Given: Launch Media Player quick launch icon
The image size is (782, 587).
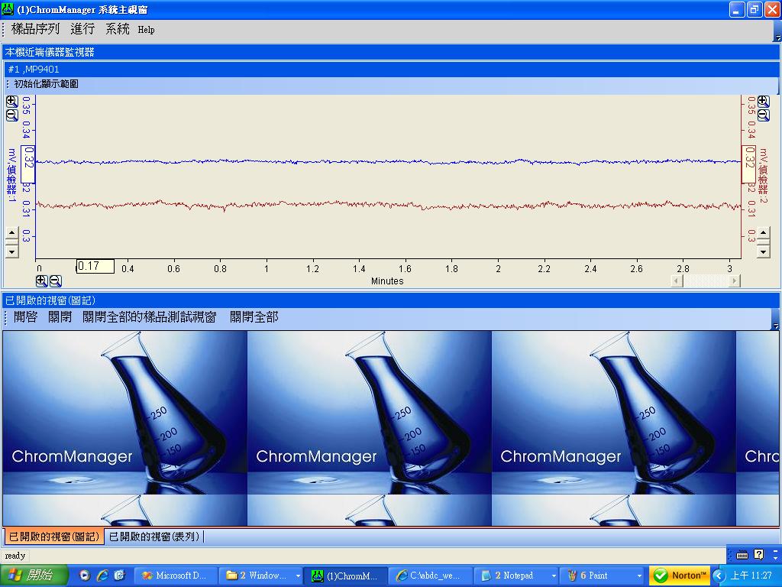Looking at the screenshot, I should point(84,576).
